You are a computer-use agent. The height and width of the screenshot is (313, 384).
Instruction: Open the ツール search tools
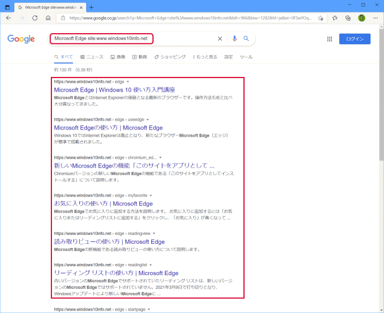(246, 57)
